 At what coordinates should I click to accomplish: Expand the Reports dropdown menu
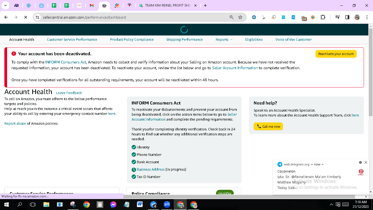click(224, 40)
